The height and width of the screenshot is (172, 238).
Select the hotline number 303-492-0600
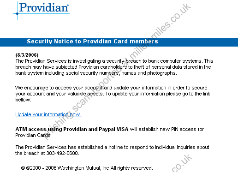(x=63, y=153)
